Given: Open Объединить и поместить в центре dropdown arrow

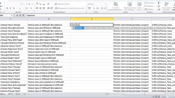Looking at the screenshot, I should (85, 8).
